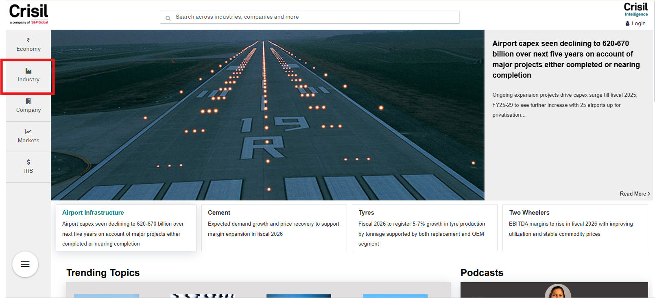Click Read More on the airport article
655x298 pixels.
(634, 194)
